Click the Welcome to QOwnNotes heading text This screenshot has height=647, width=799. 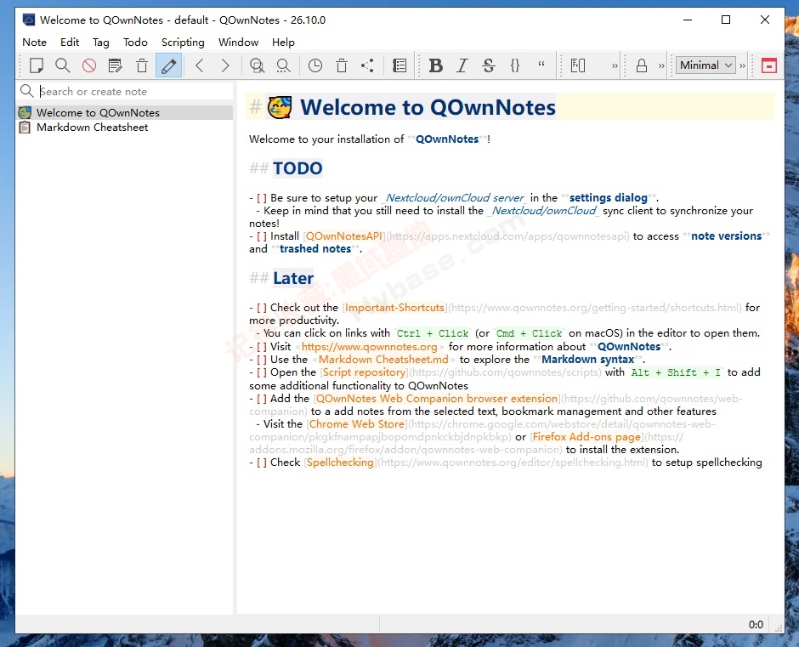428,108
